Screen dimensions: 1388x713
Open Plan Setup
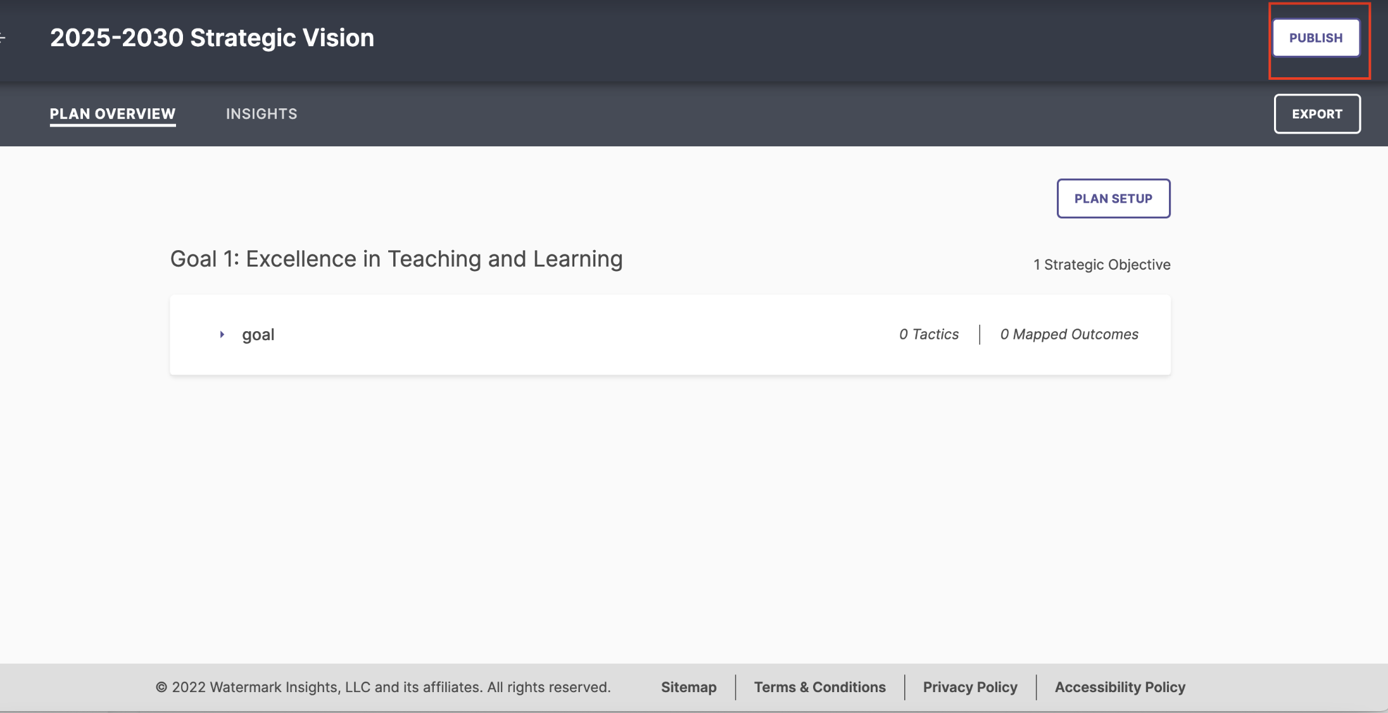[x=1113, y=198]
